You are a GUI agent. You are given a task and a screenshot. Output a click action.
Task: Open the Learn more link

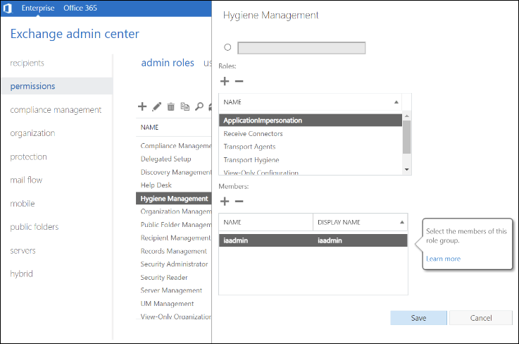[443, 259]
